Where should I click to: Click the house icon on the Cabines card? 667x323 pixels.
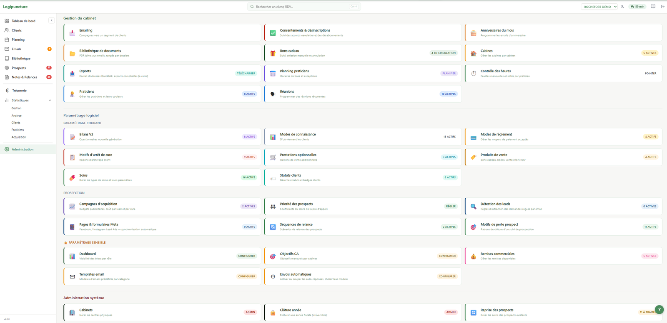(x=474, y=53)
